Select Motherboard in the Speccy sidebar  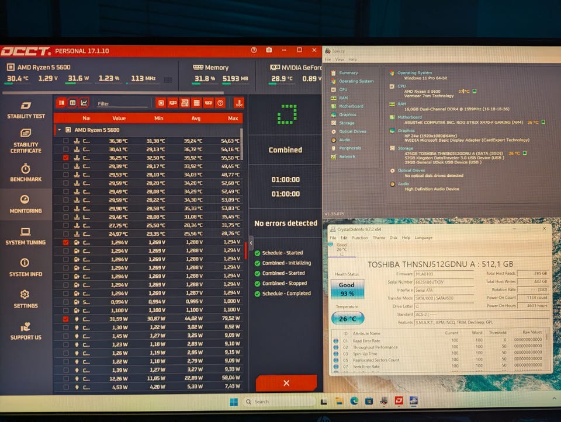coord(351,106)
